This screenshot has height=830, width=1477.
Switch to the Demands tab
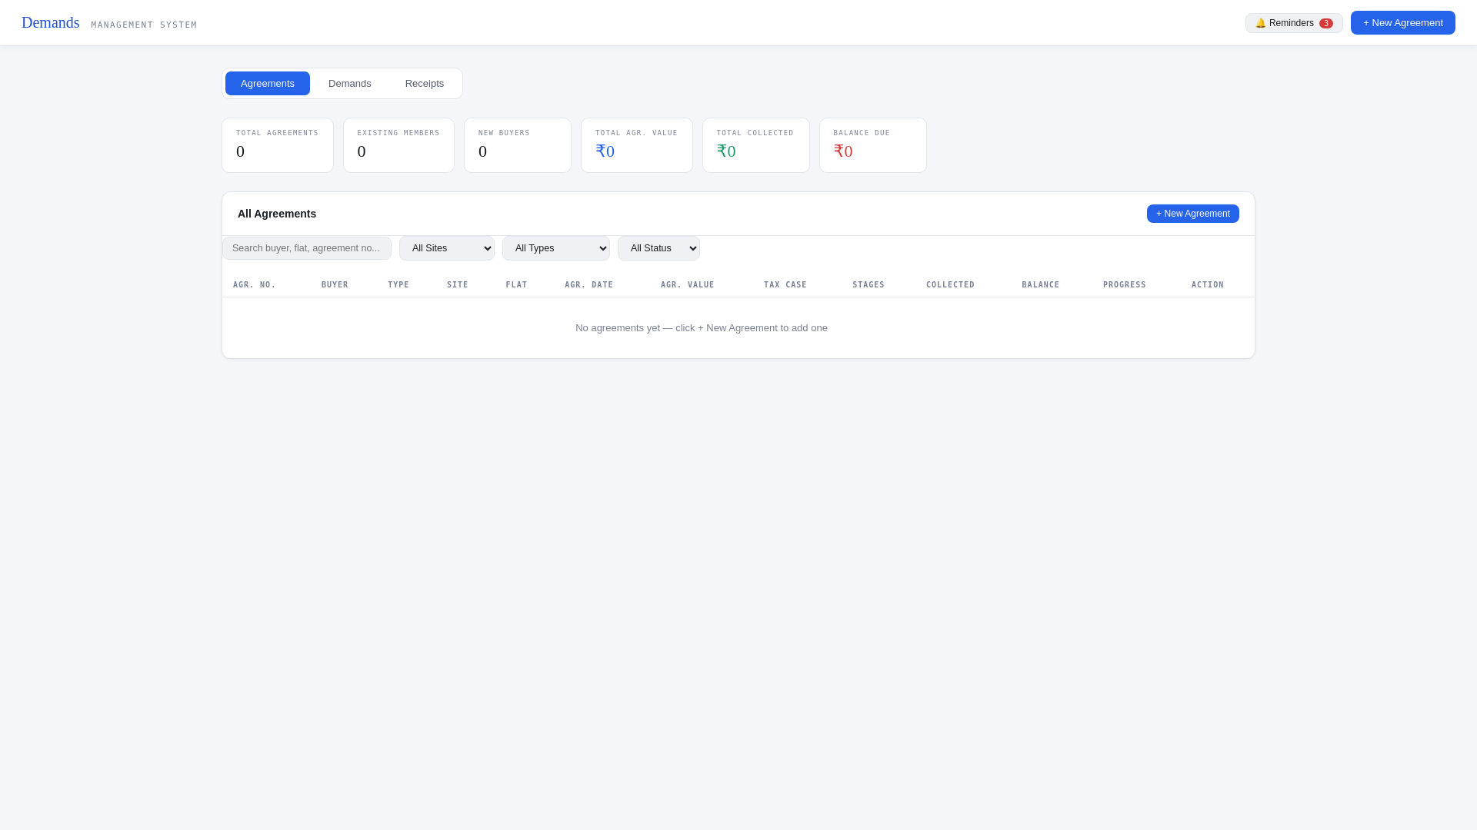point(350,83)
